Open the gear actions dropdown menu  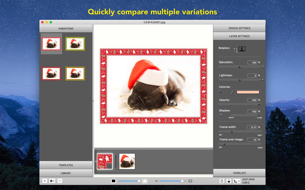pos(52,181)
